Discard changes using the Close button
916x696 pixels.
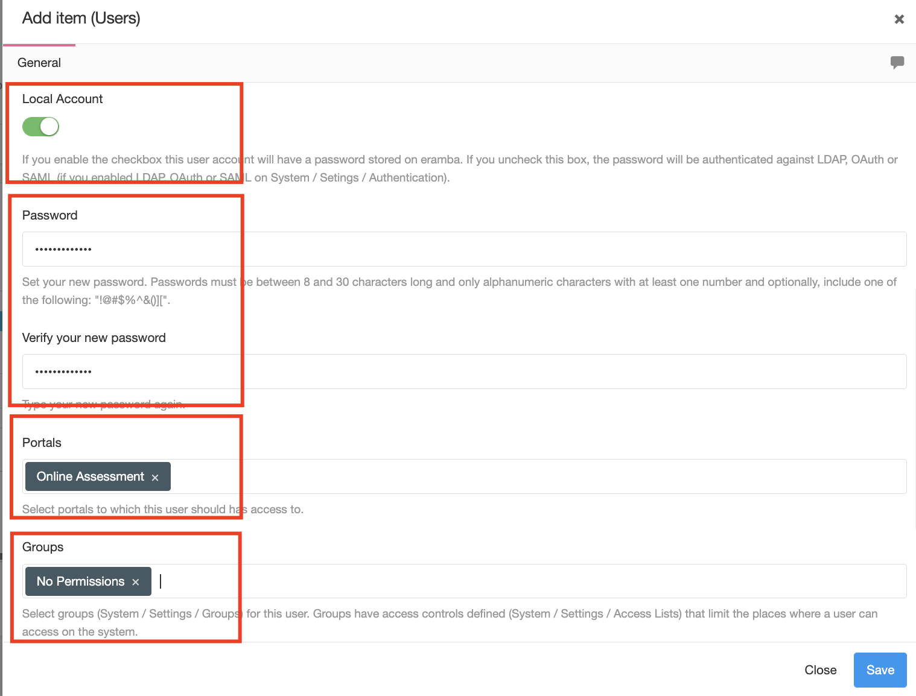pyautogui.click(x=820, y=669)
